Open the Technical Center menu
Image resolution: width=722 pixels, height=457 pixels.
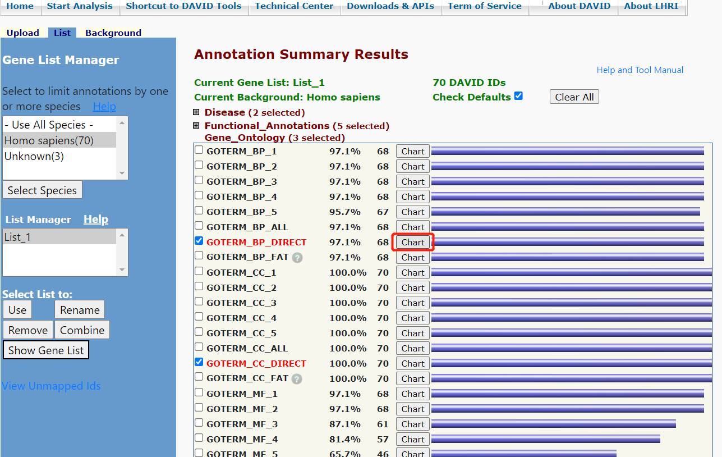pyautogui.click(x=294, y=6)
